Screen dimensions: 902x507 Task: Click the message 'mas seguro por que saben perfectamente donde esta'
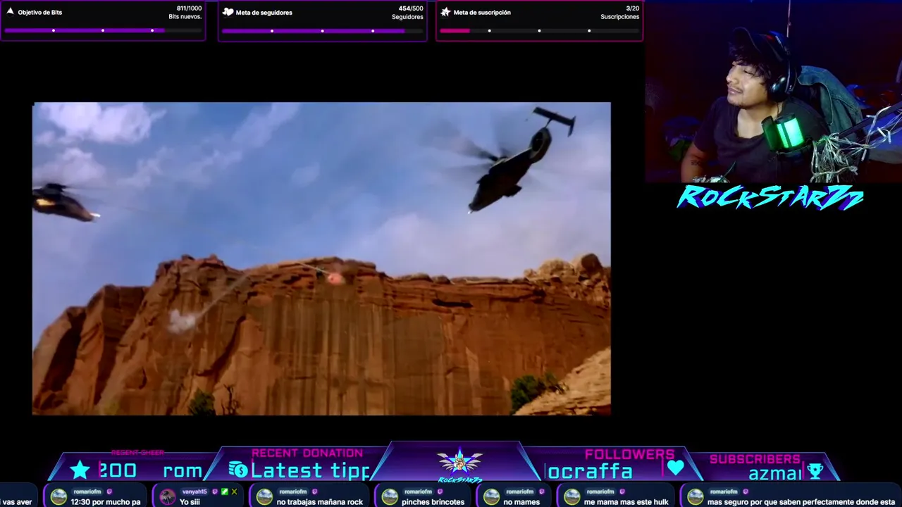pos(801,502)
